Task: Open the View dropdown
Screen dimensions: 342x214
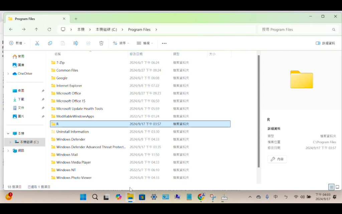Action: coord(145,43)
